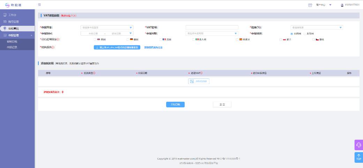This screenshot has height=168, width=363.
Task: Click the info icon next to 已有税号国家
Action: [x=58, y=39]
